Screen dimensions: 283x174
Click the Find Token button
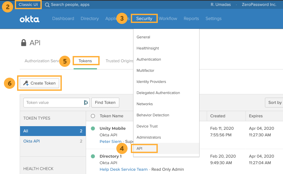coord(105,103)
